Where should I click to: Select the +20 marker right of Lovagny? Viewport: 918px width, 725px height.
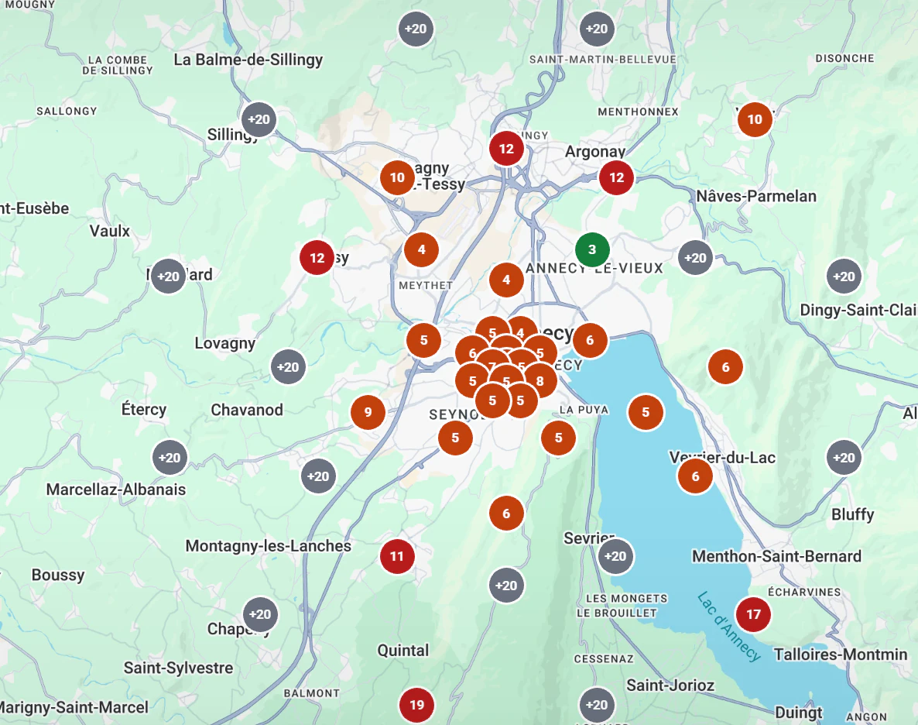pyautogui.click(x=288, y=367)
